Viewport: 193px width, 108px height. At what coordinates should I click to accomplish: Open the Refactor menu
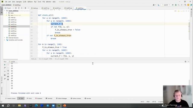tap(30, 2)
